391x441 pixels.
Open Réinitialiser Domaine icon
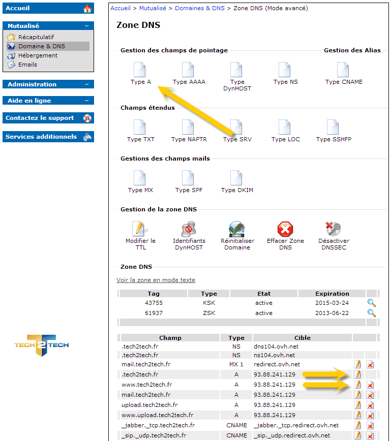237,230
